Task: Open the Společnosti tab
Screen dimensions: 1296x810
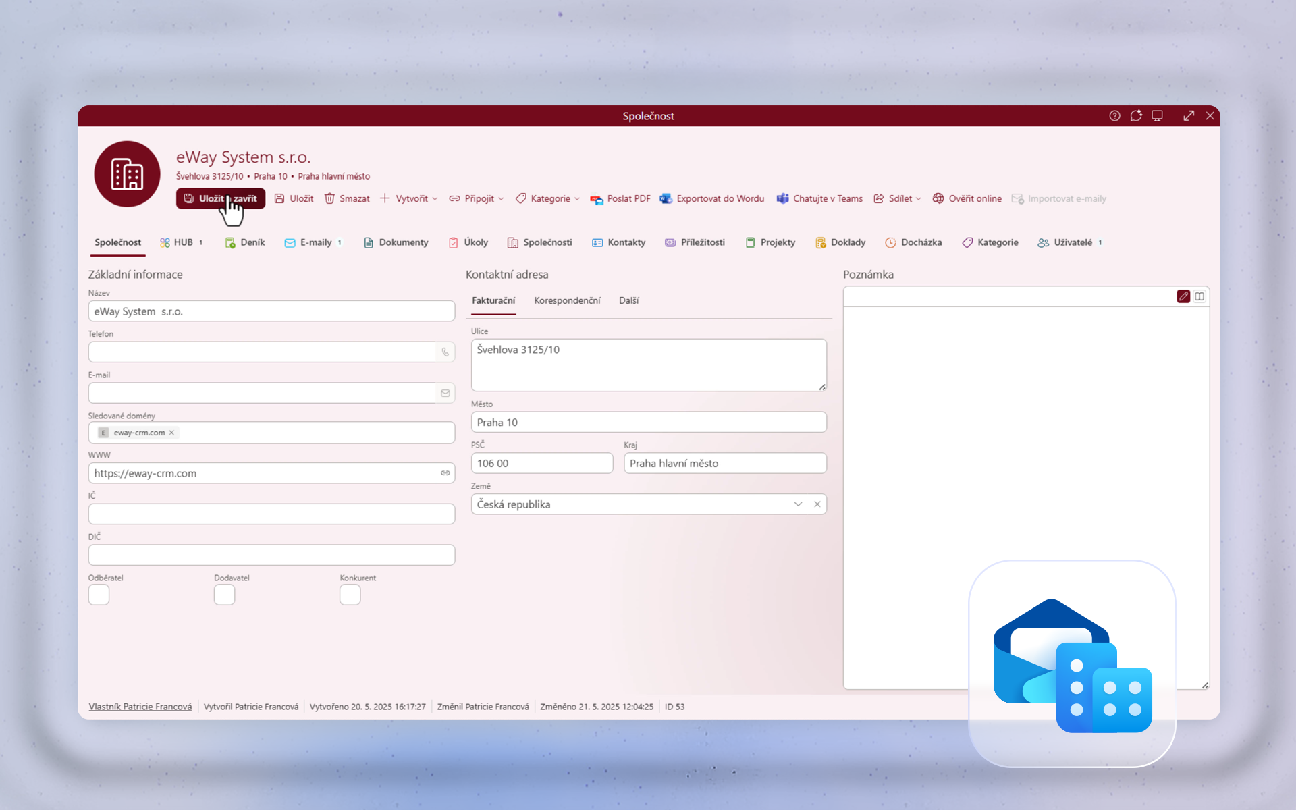Action: point(540,242)
